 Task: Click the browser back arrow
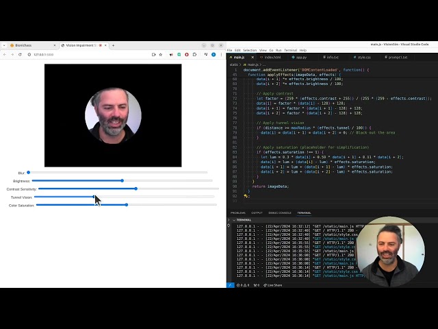(x=4, y=54)
